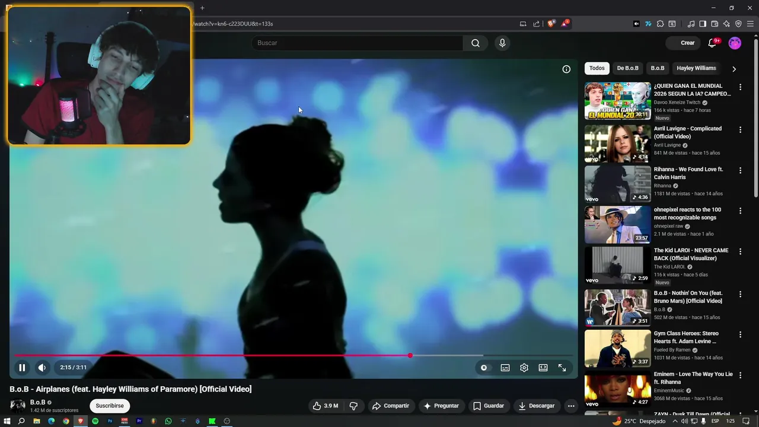
Task: Open options for The Kid LAROI video
Action: (740, 251)
